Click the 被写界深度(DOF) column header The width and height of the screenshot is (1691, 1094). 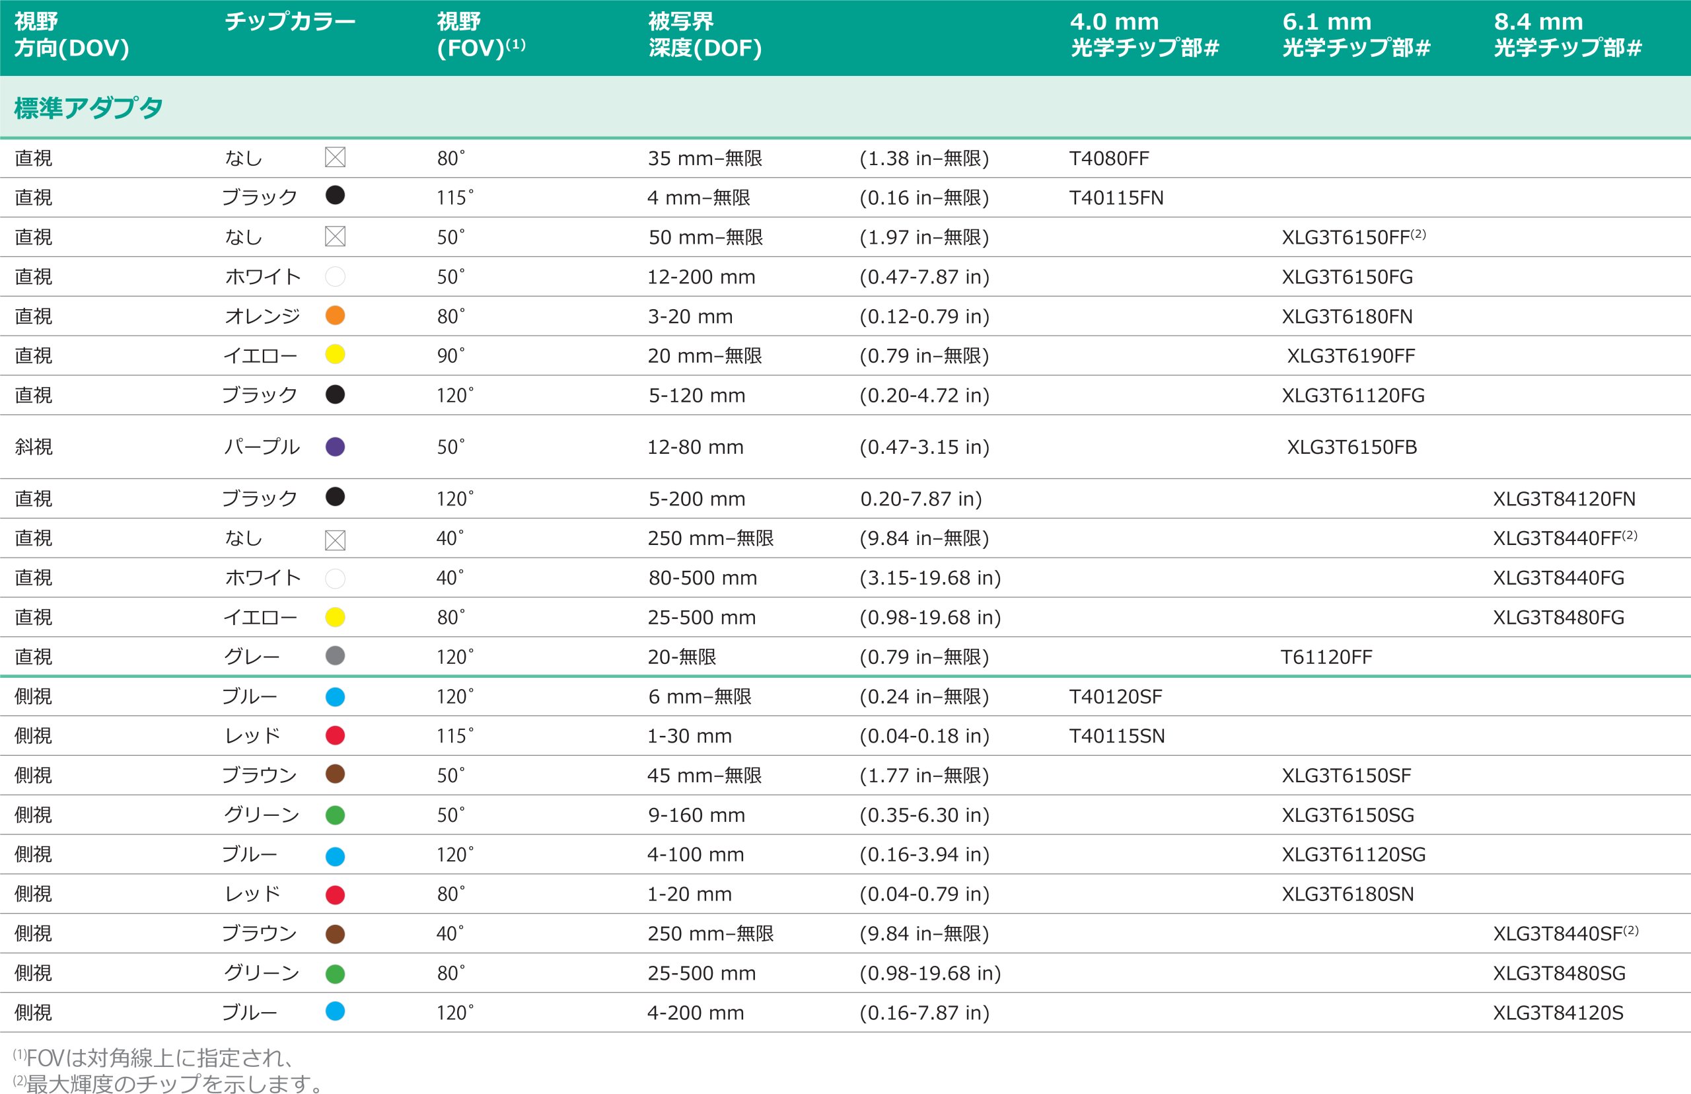[x=705, y=35]
